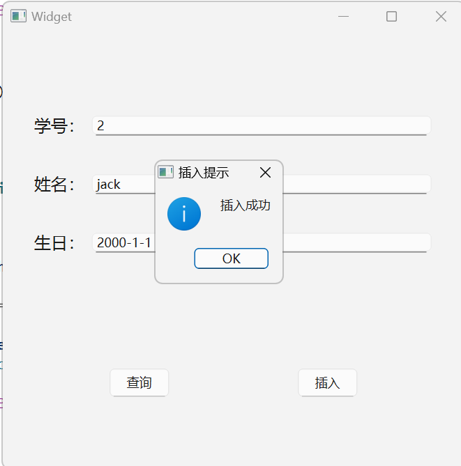This screenshot has width=461, height=466.
Task: Click the 查询 button
Action: click(139, 382)
